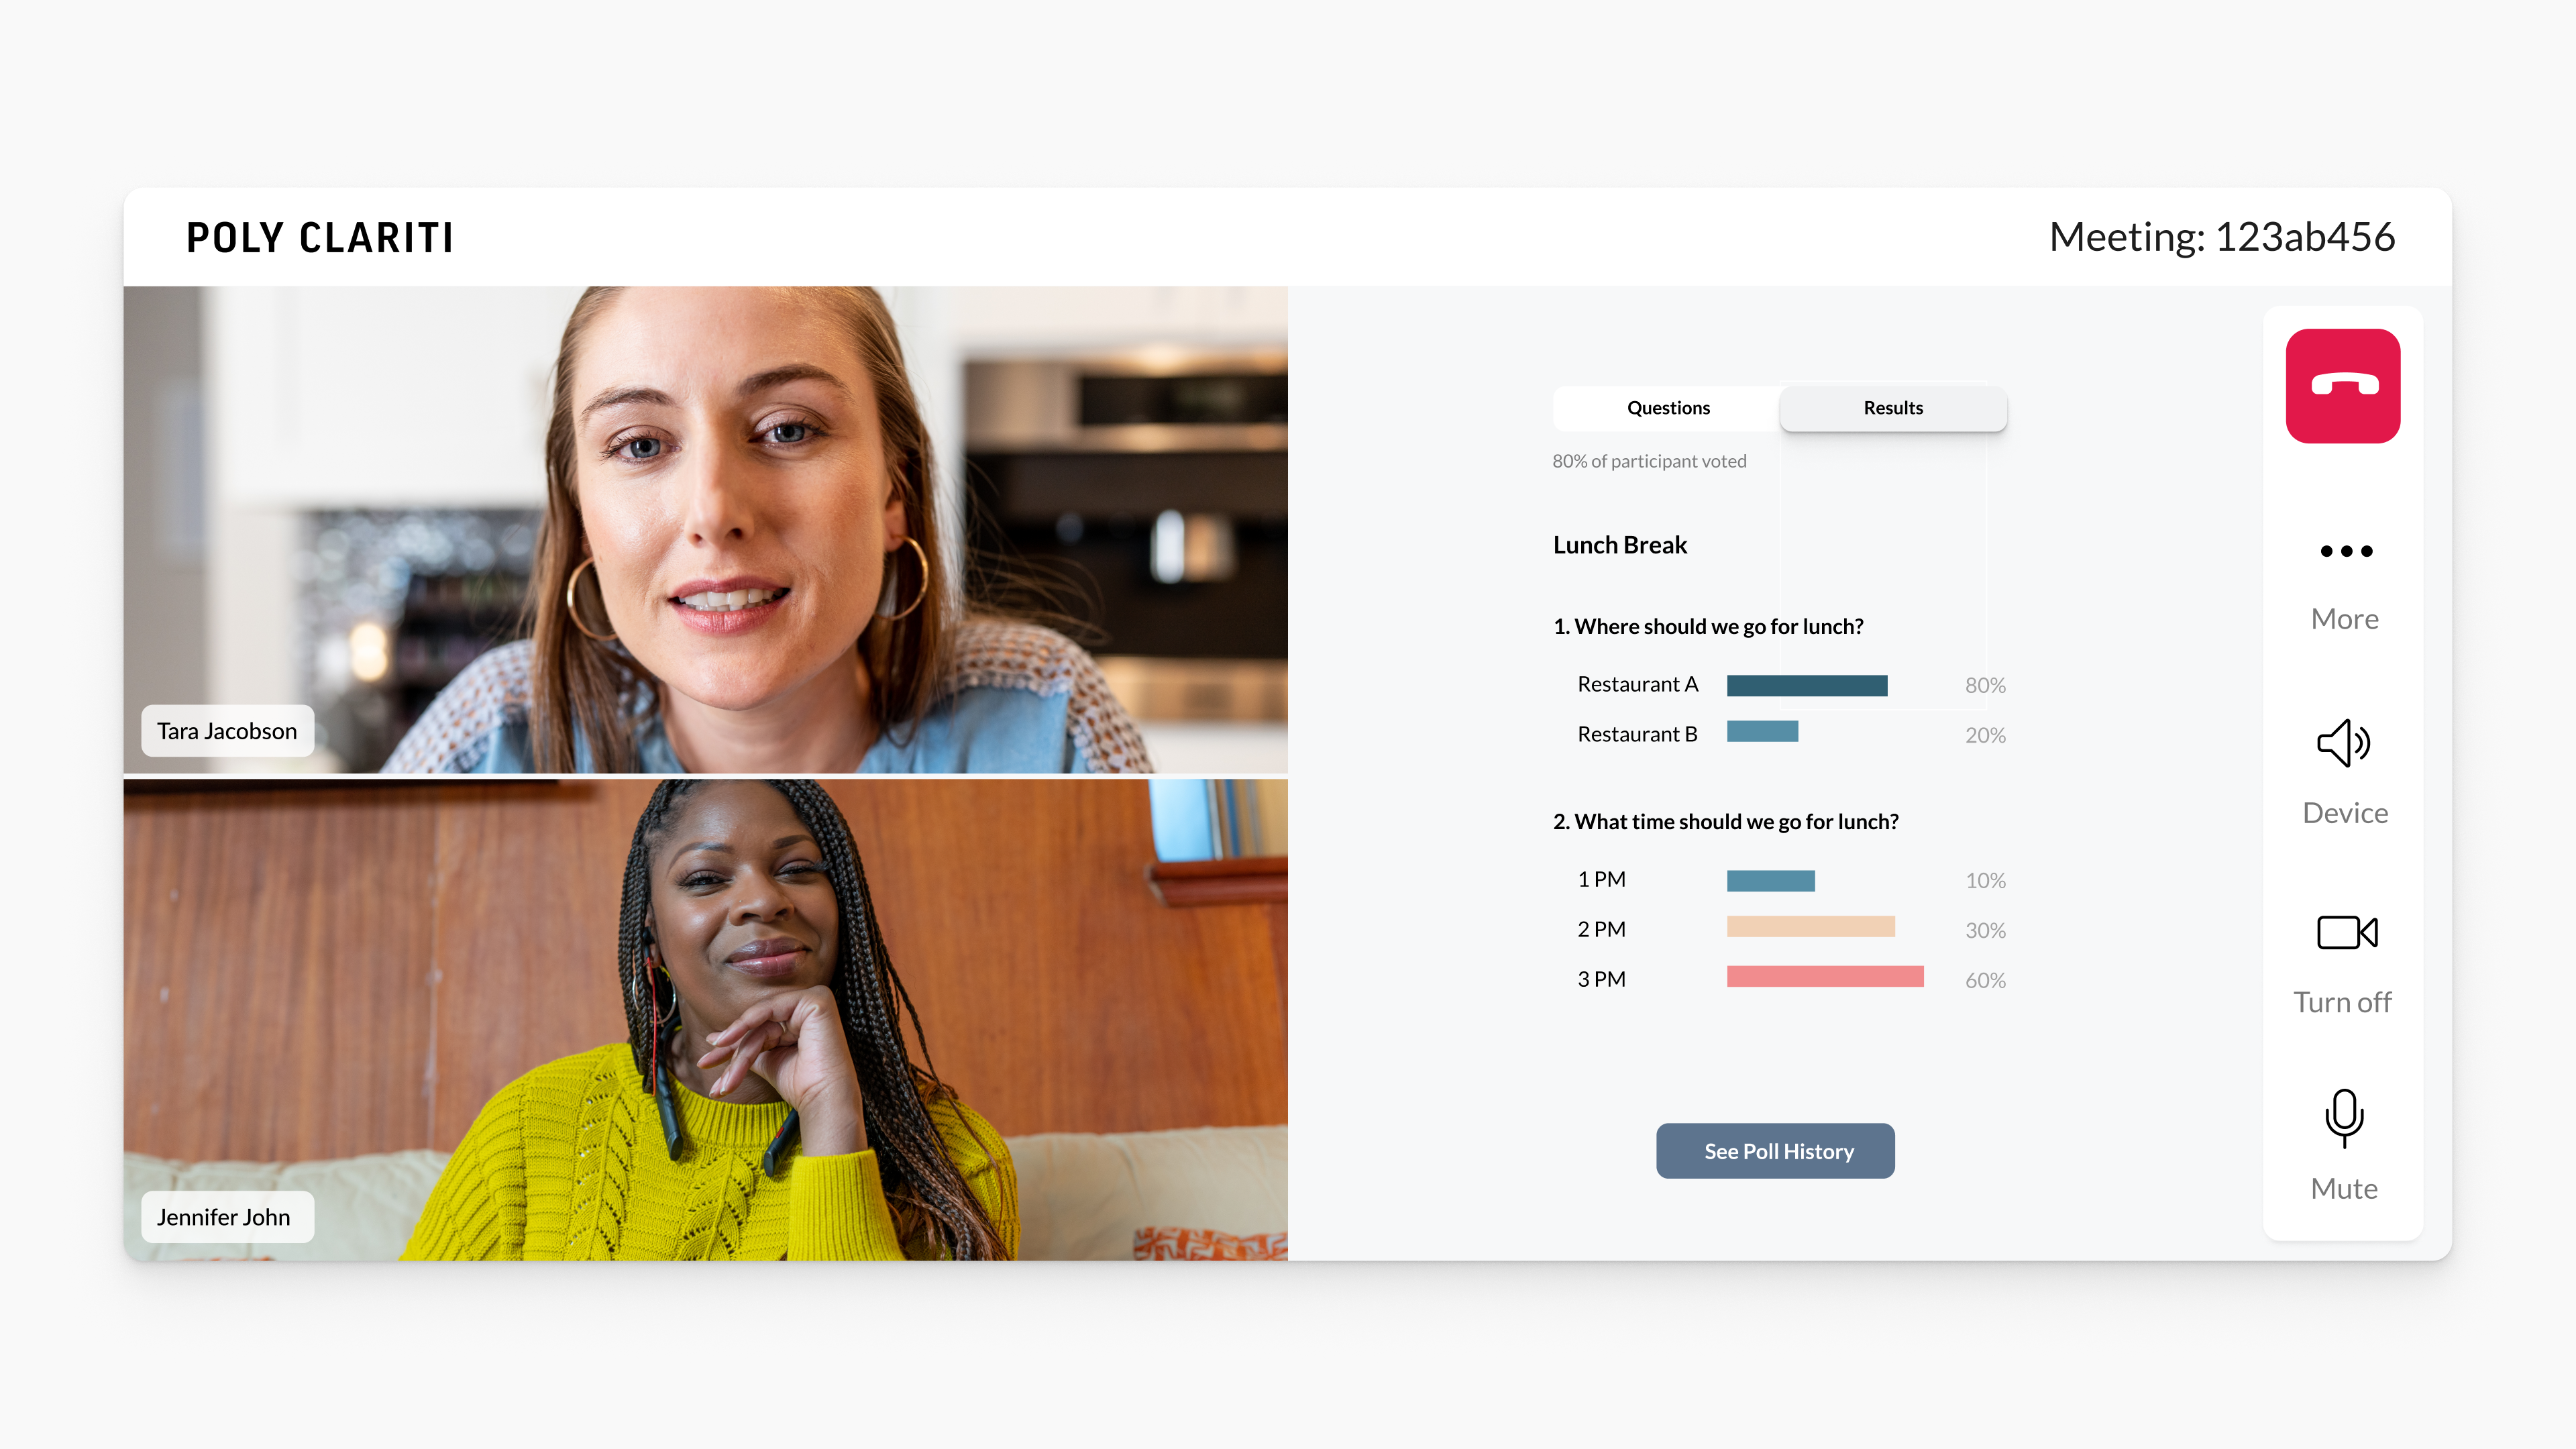Click the Jennifer John name label

point(227,1217)
